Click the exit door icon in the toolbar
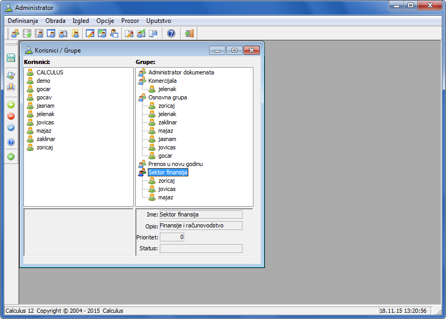 click(189, 33)
